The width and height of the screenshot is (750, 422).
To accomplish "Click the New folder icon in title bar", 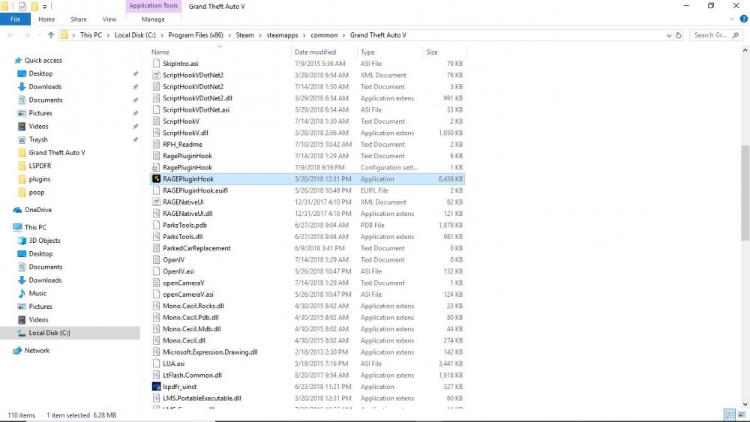I will click(x=34, y=6).
